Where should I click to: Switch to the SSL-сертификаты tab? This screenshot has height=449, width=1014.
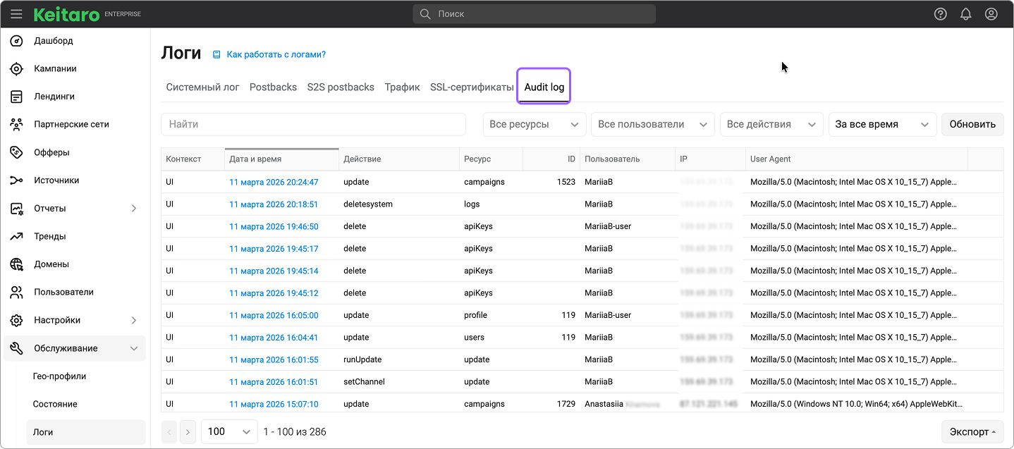coord(472,87)
